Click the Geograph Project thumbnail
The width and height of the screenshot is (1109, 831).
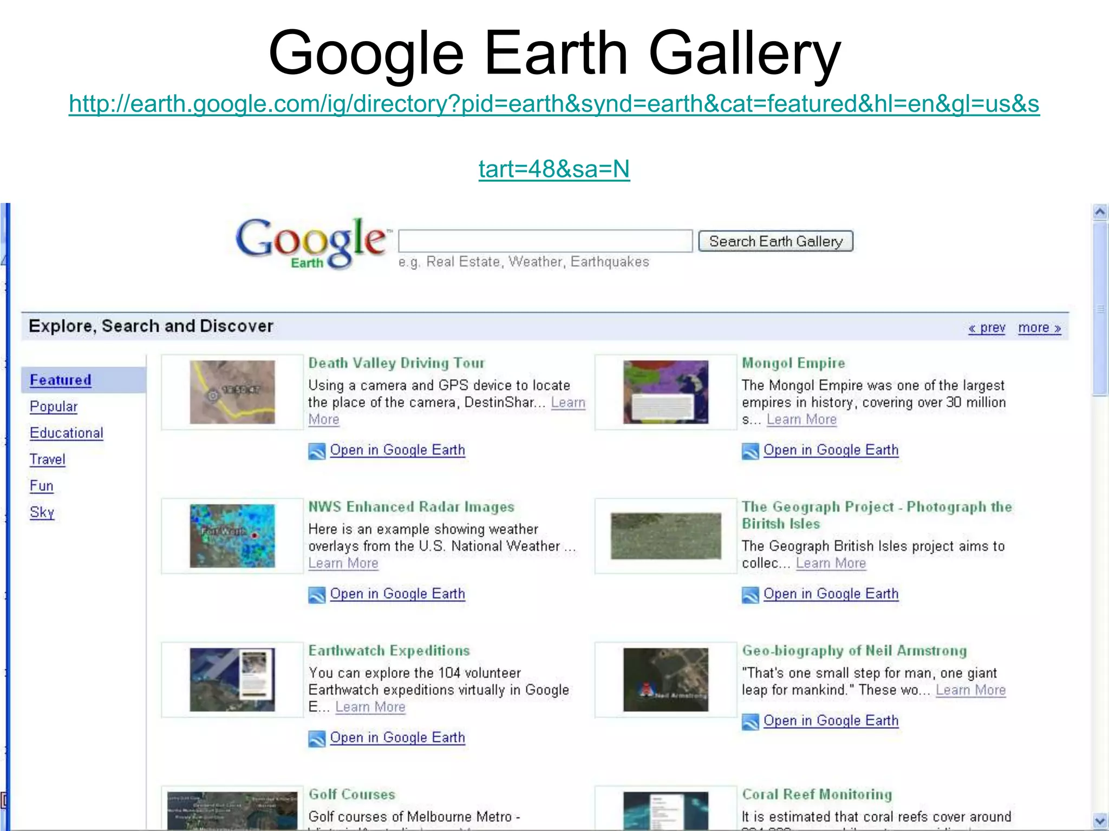point(666,536)
